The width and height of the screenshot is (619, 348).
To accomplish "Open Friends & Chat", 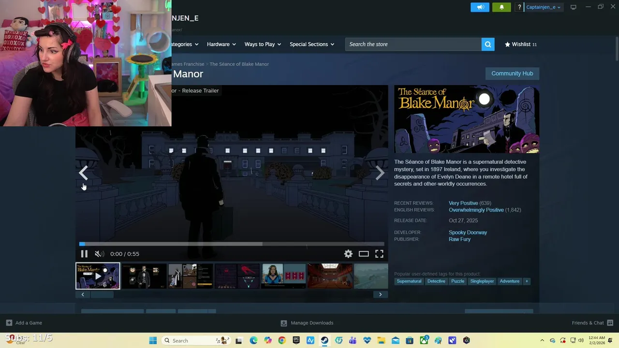I will tap(592, 323).
